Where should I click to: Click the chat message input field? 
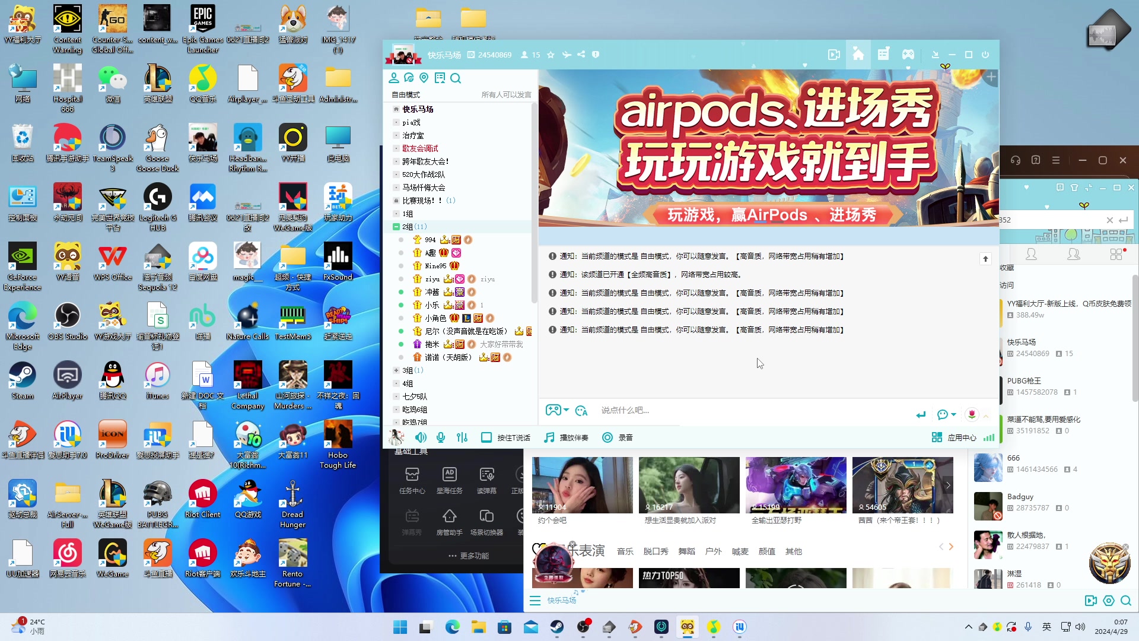(753, 410)
